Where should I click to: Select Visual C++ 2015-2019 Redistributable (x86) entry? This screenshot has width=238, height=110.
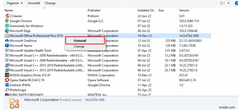(x=47, y=70)
